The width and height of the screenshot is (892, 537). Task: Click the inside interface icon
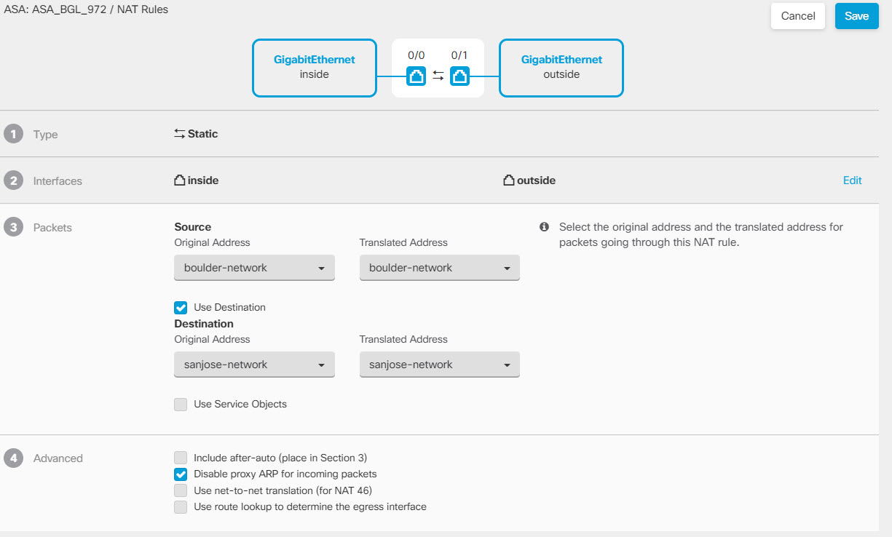click(179, 180)
